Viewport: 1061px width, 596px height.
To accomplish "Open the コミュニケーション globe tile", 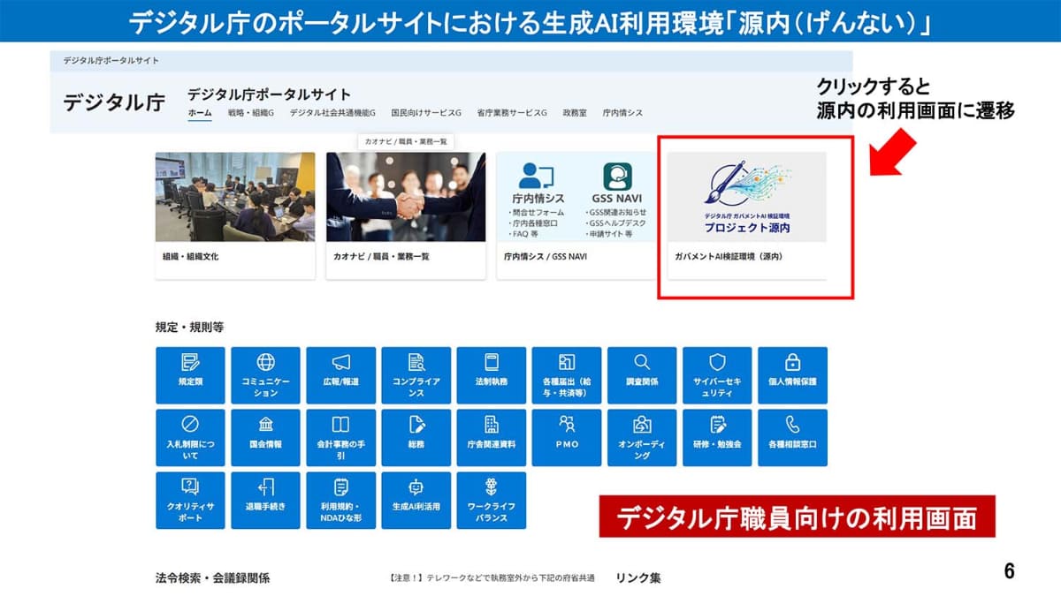I will click(x=265, y=375).
